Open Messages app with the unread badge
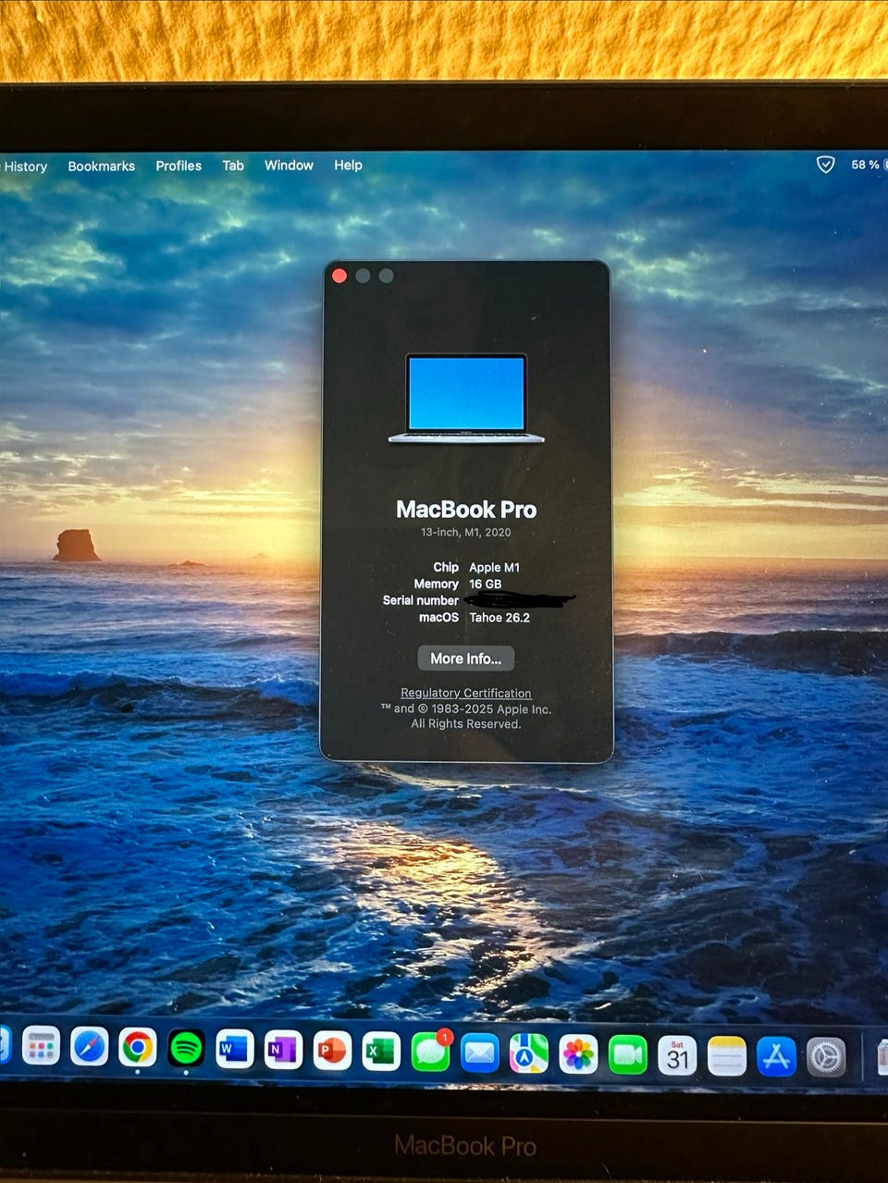 point(431,1052)
